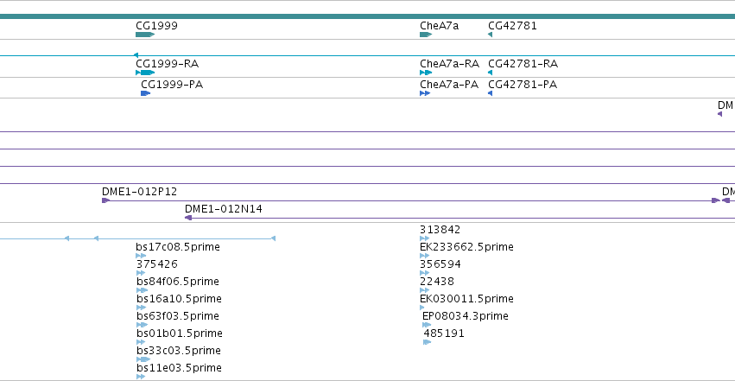Click the bs11e03.5prime feature label
The width and height of the screenshot is (735, 381).
tap(179, 368)
